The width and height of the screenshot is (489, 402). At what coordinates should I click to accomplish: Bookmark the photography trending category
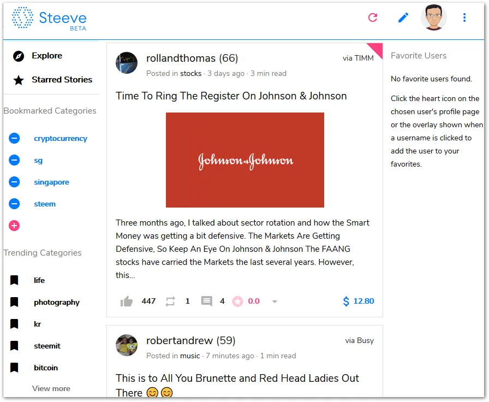pyautogui.click(x=14, y=302)
